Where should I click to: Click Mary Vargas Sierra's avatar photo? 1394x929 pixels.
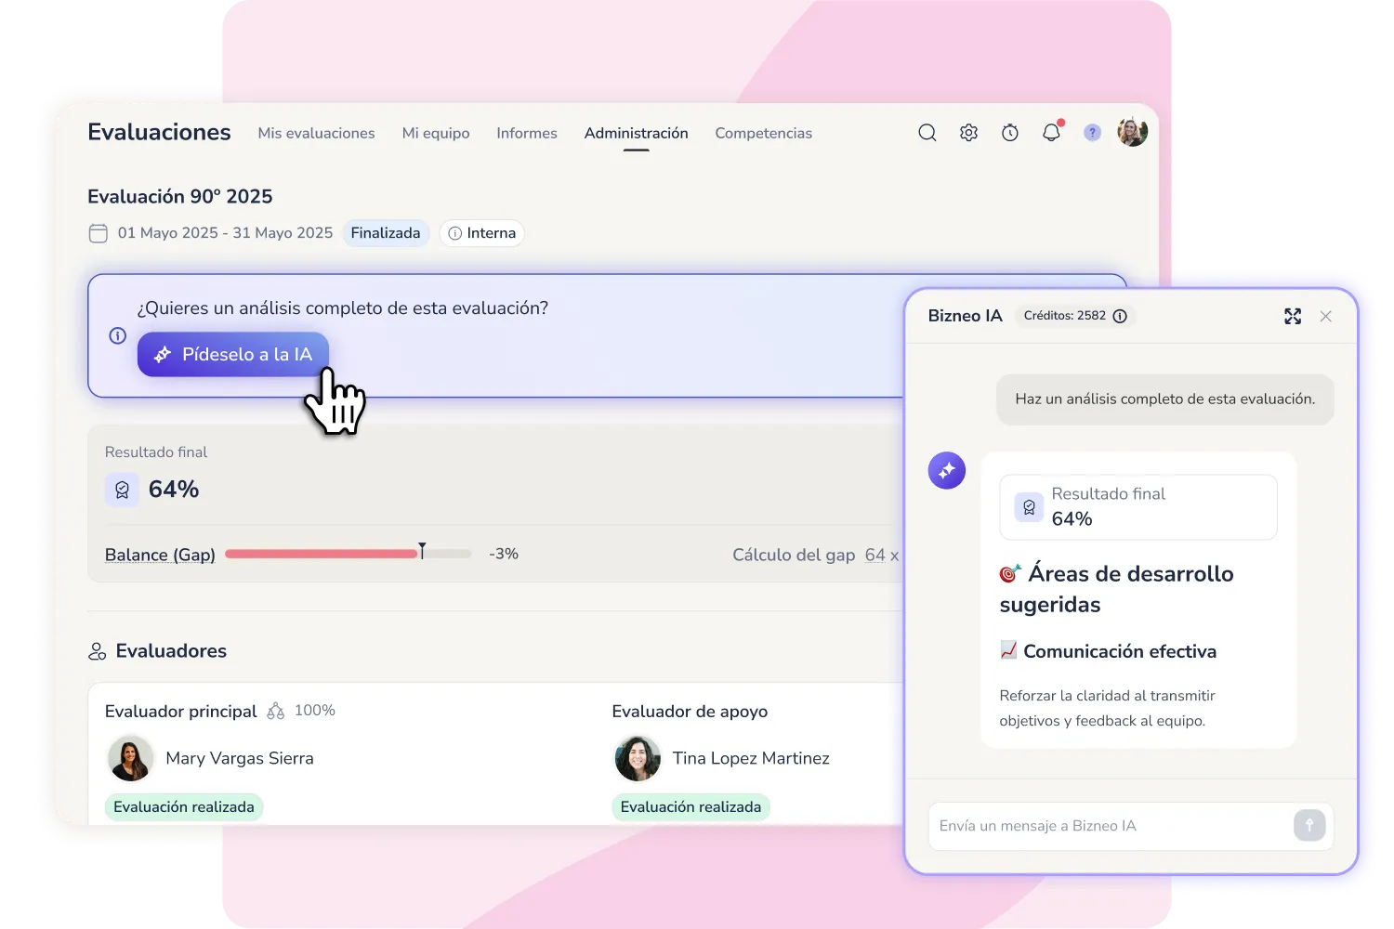[130, 758]
